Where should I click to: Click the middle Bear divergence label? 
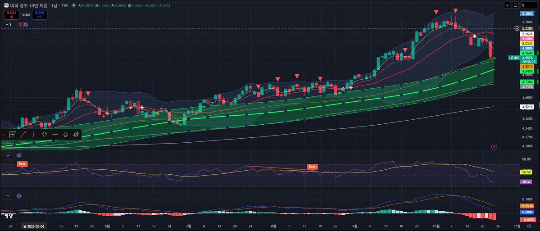[x=312, y=167]
